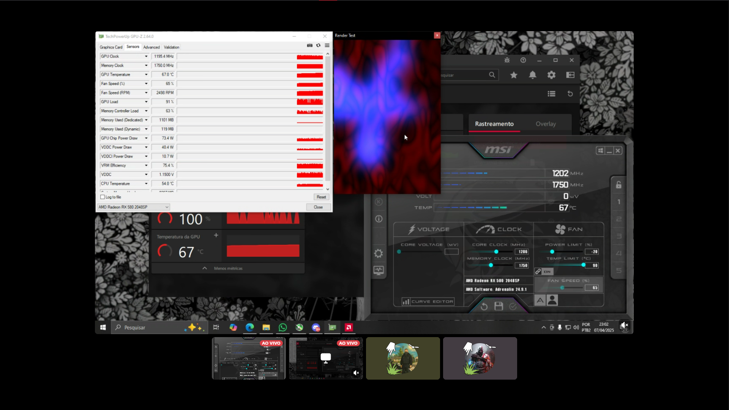729x410 pixels.
Task: Open AMD Radeon RX 580 2048SP selector
Action: tap(133, 207)
